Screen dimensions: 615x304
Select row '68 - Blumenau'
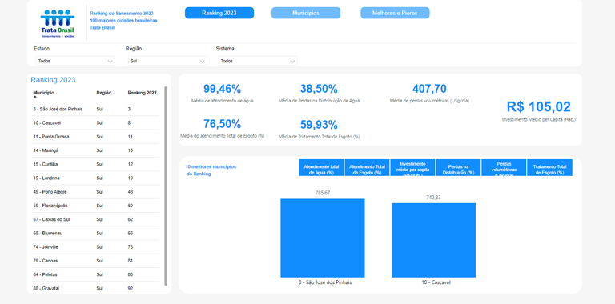point(96,233)
